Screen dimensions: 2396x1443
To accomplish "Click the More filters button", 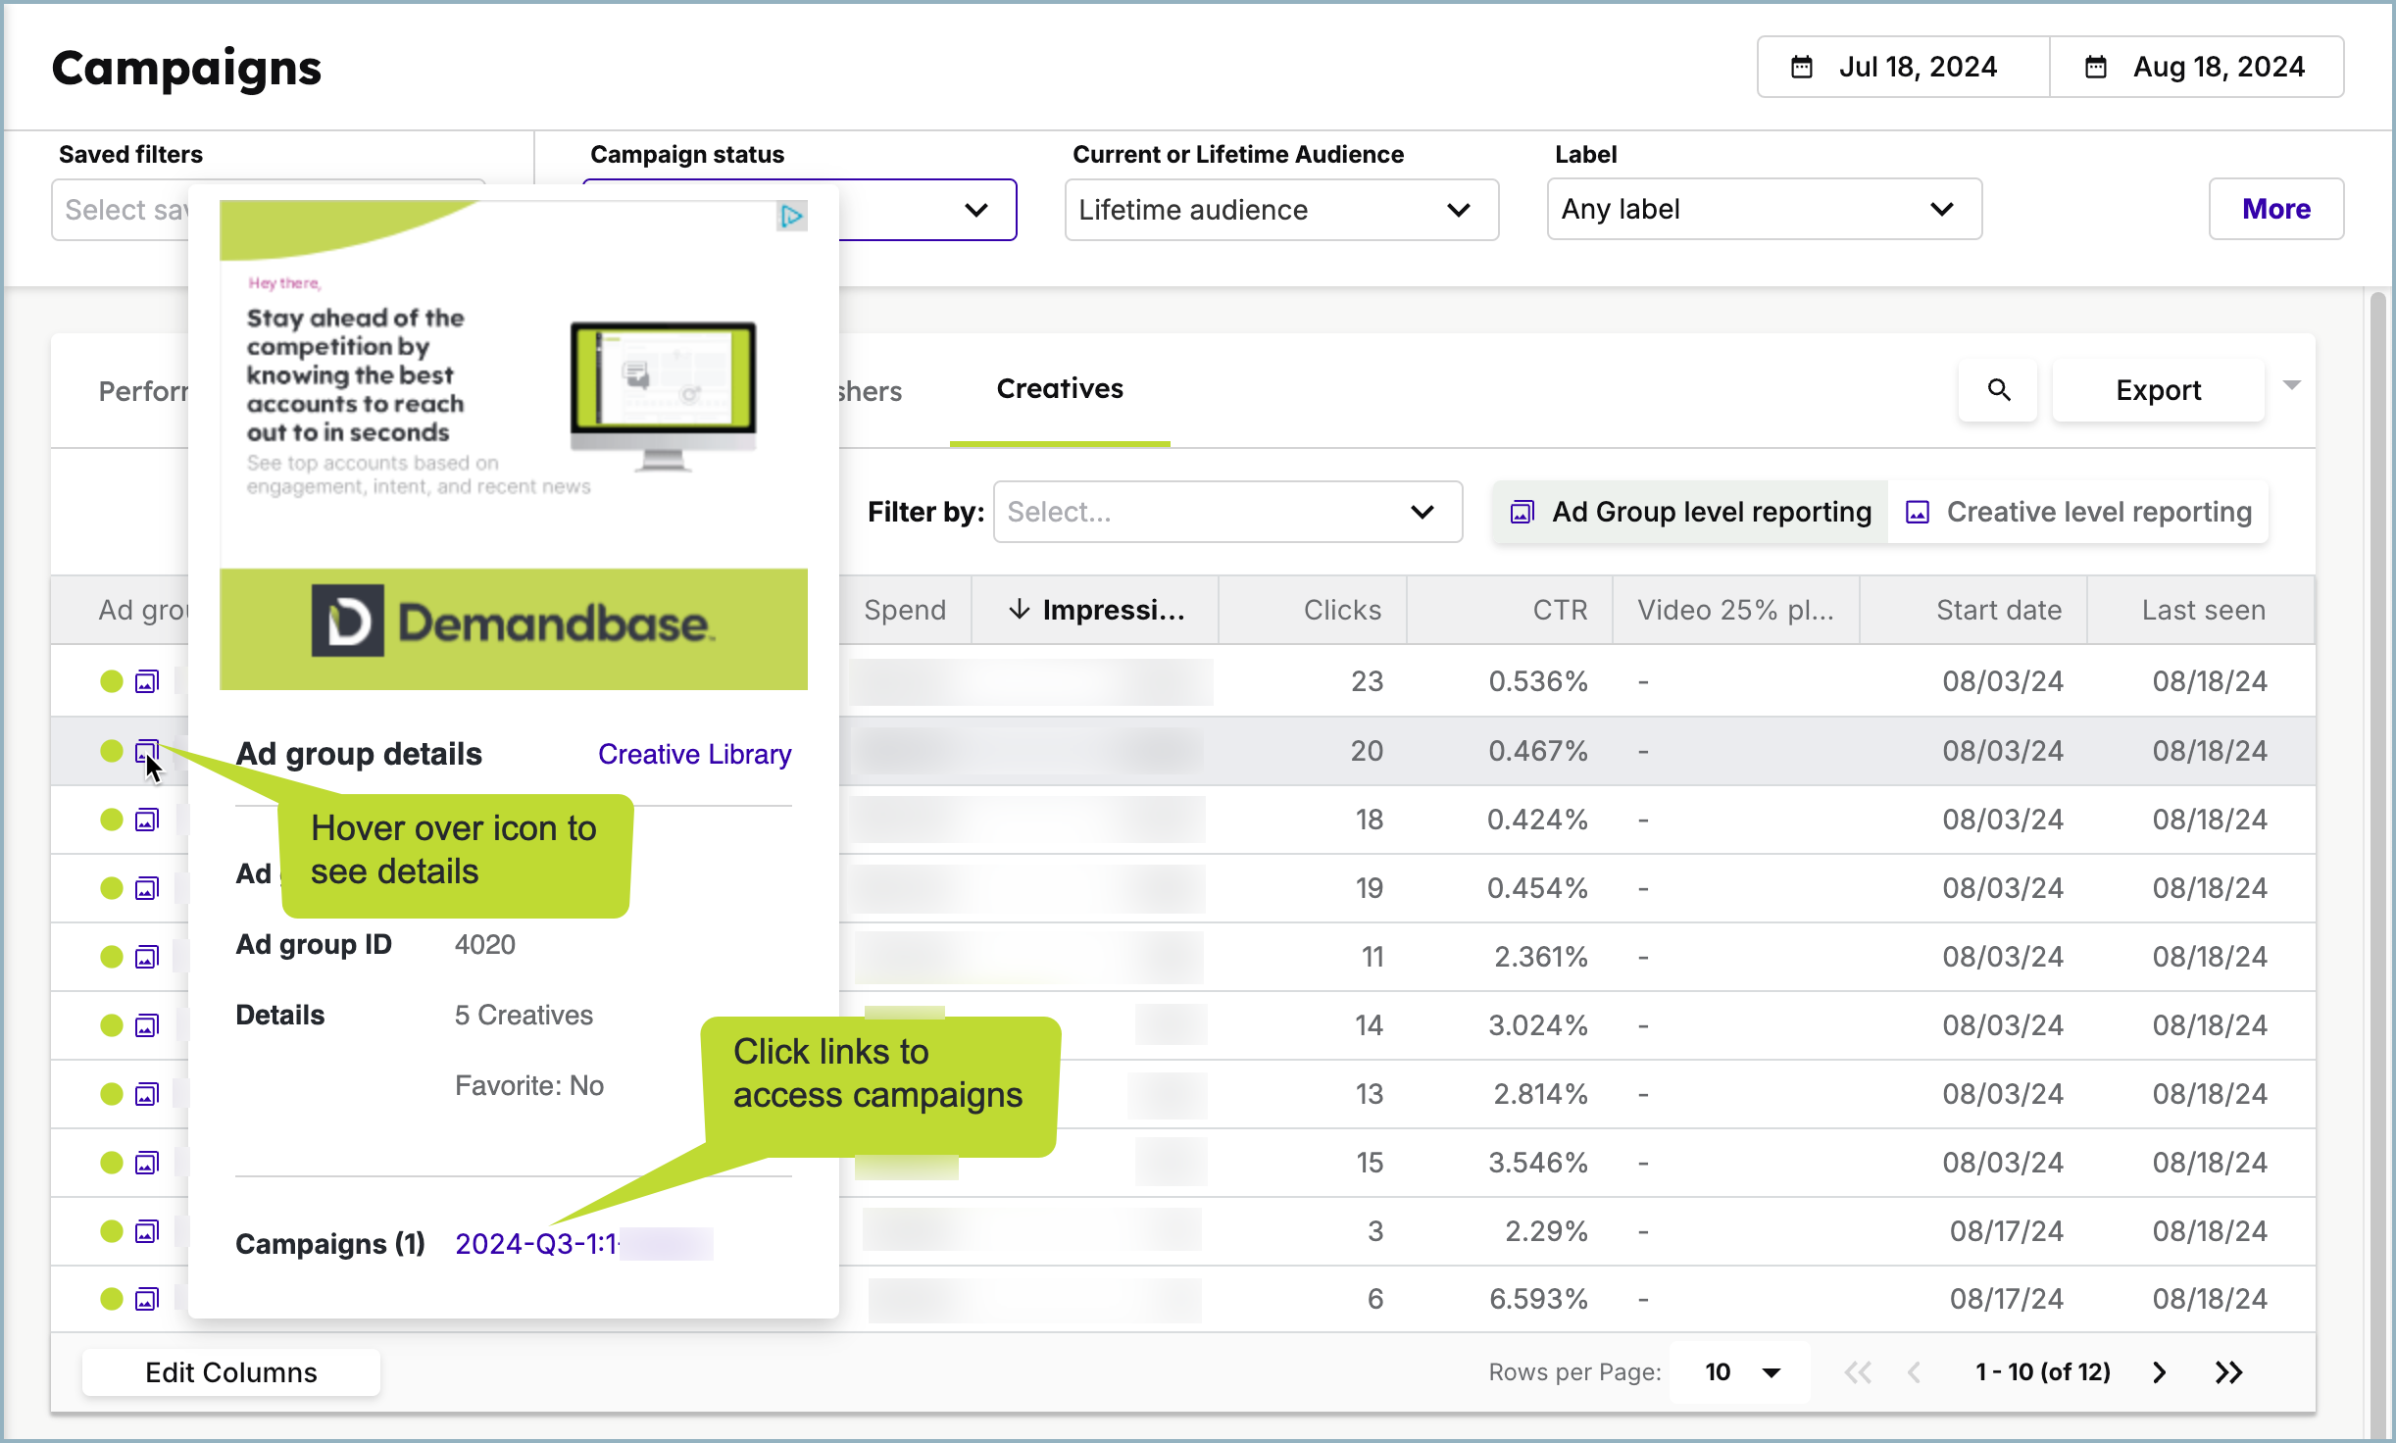I will (2276, 209).
